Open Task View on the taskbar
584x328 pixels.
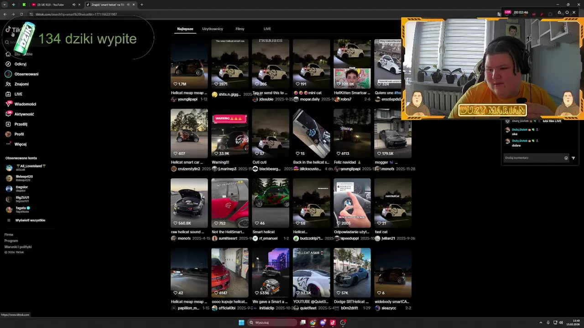(302, 323)
